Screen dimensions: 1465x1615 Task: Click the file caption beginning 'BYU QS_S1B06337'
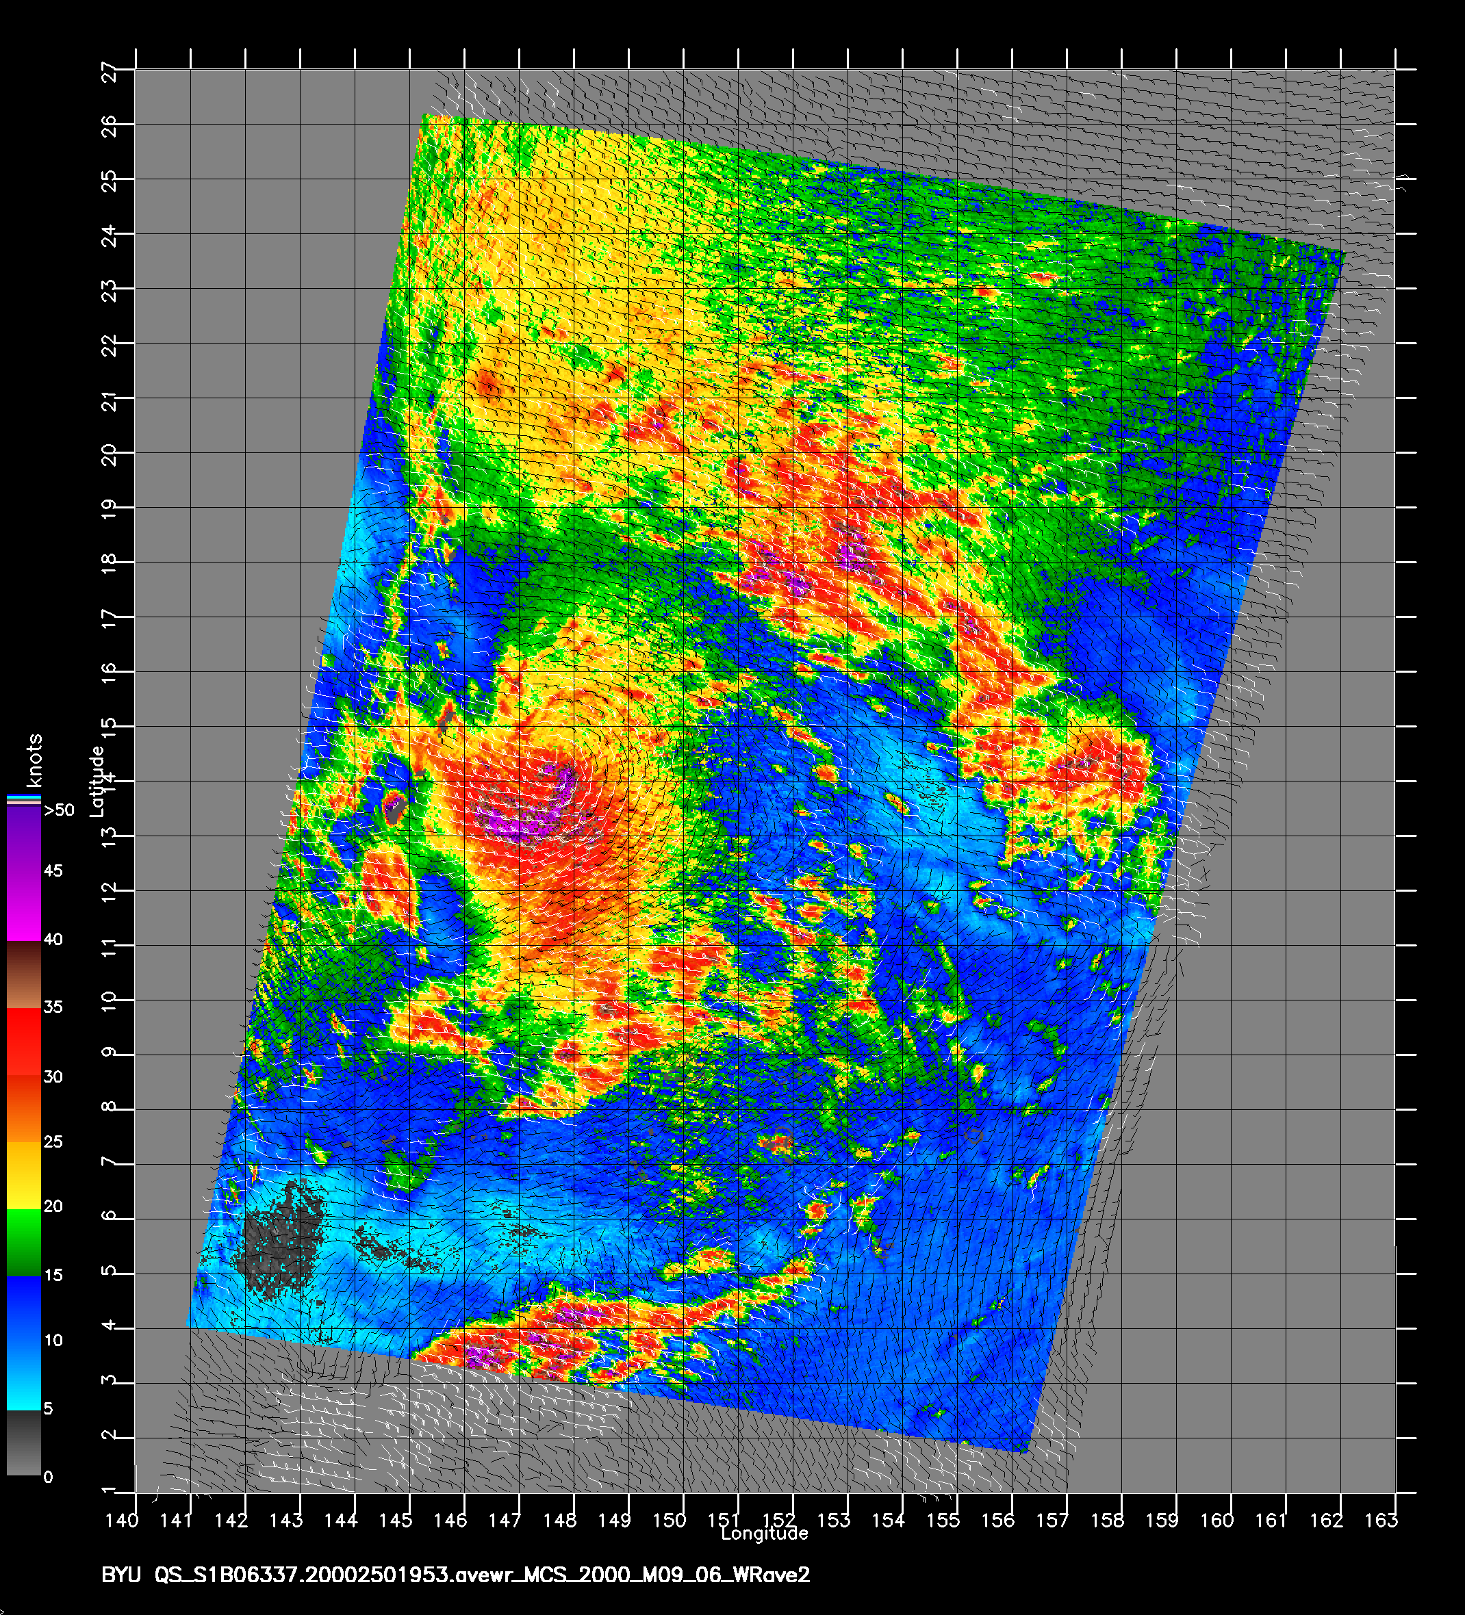pos(455,1575)
